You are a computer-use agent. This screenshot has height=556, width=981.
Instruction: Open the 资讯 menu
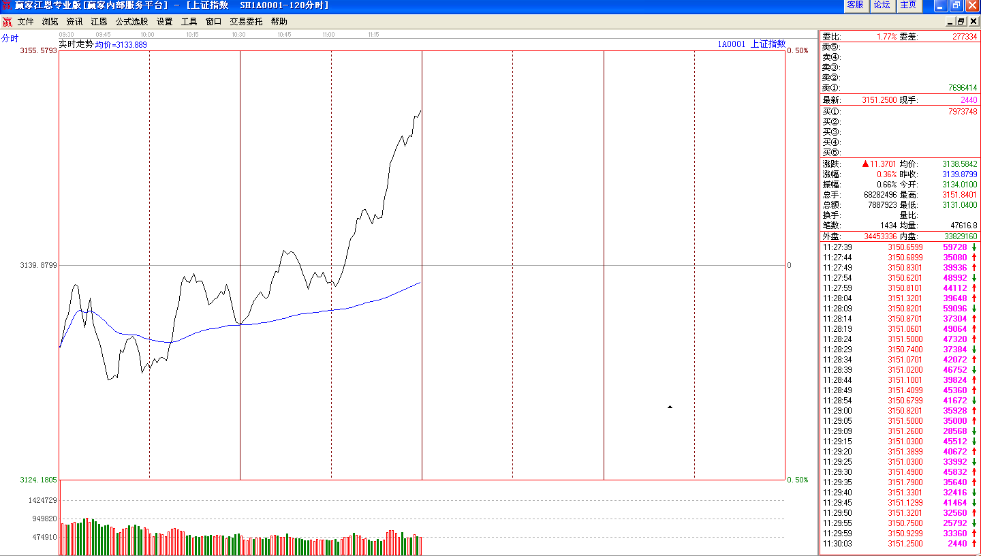pyautogui.click(x=74, y=22)
